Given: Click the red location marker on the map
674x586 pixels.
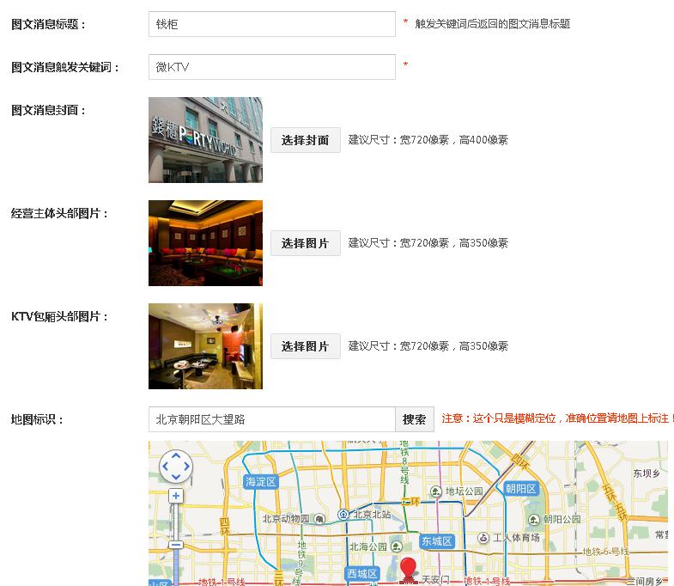Looking at the screenshot, I should 409,570.
